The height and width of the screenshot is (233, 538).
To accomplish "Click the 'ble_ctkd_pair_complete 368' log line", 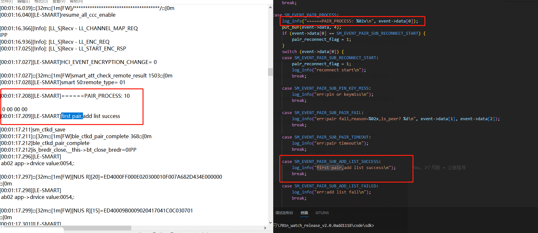I will (76, 136).
